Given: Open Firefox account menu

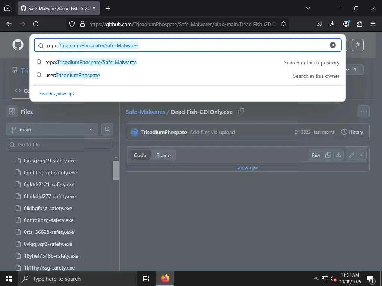Looking at the screenshot, I should tap(346, 24).
